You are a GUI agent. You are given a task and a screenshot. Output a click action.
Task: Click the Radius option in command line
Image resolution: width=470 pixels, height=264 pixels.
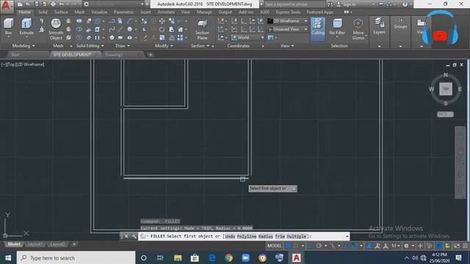265,236
